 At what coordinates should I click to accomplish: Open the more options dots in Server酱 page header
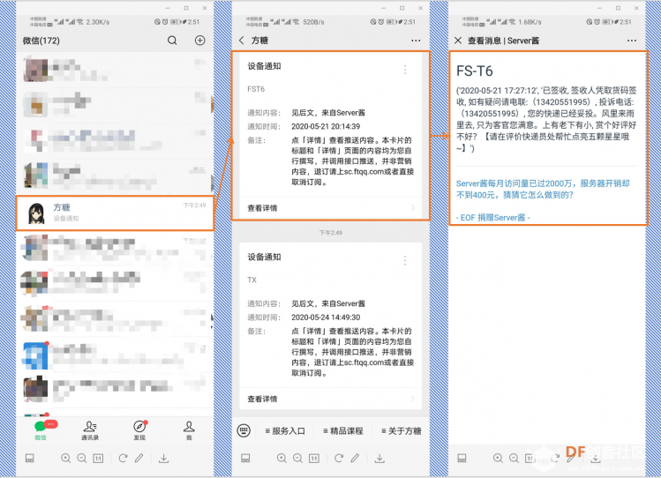tap(632, 41)
